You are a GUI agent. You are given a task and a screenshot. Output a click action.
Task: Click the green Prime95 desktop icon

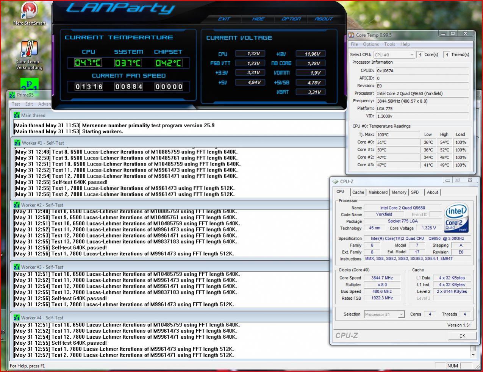point(30,84)
